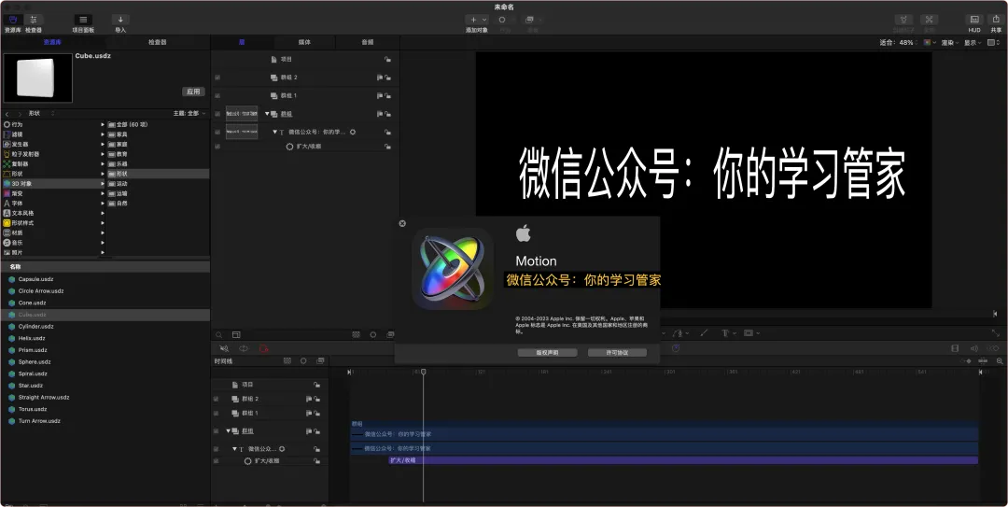The width and height of the screenshot is (1008, 507).
Task: Select the text tool in canvas toolbar
Action: click(725, 333)
